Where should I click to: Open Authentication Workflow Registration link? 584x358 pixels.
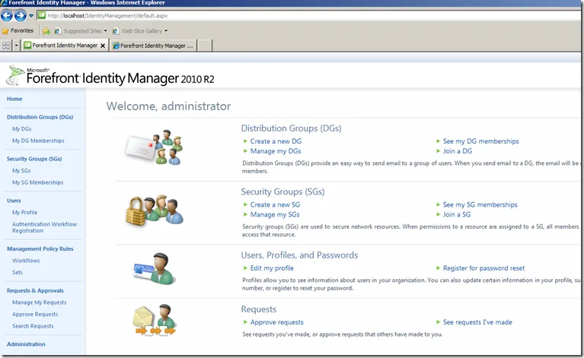tap(44, 227)
